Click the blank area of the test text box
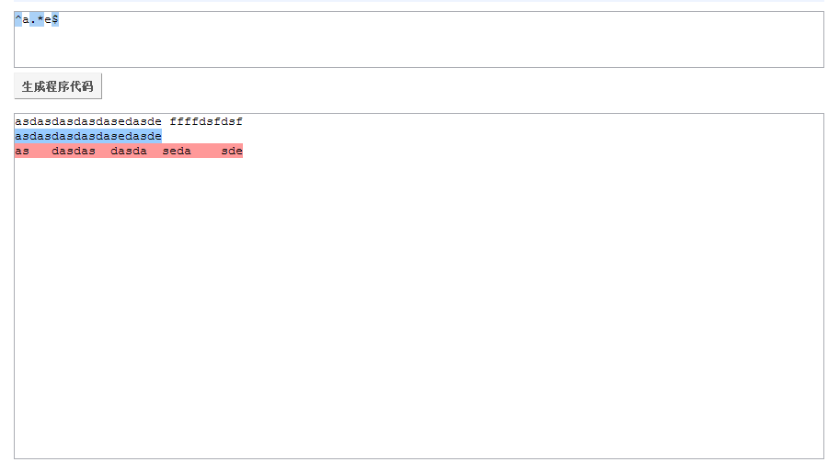Viewport: 828px width, 462px height. [x=419, y=306]
